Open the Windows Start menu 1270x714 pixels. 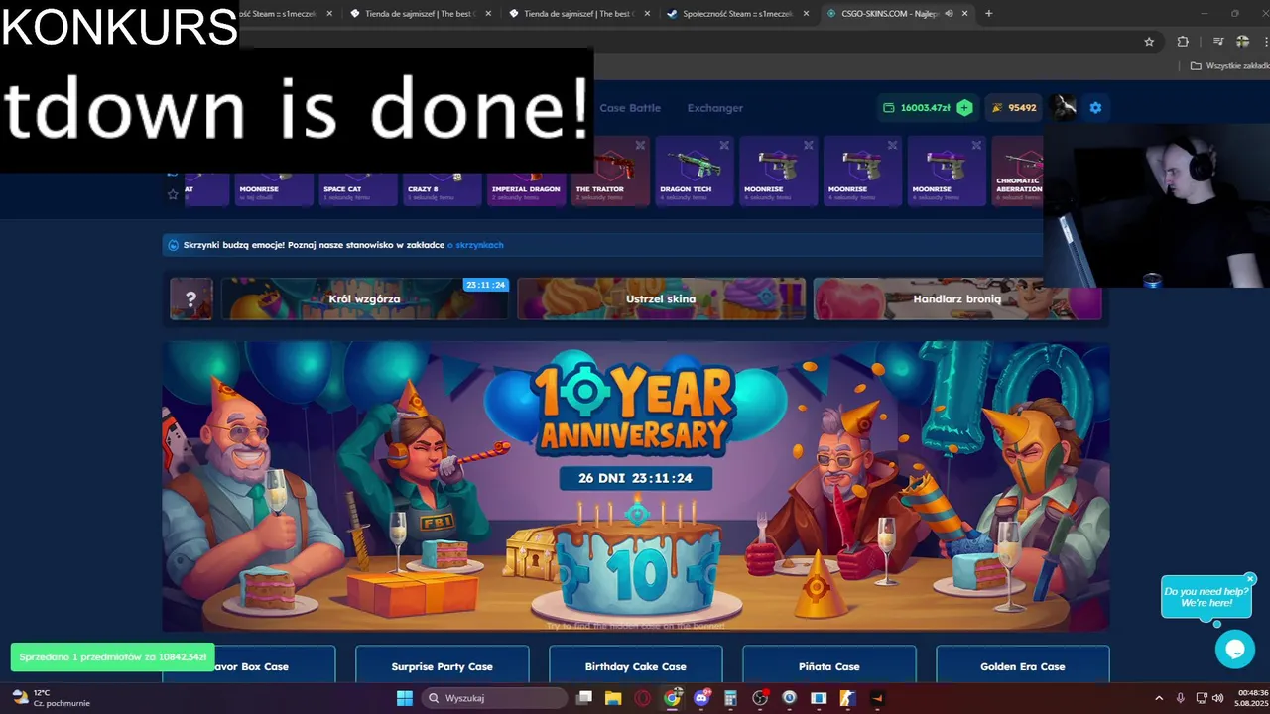(x=405, y=698)
